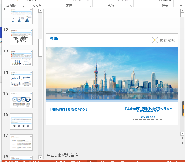Viewport: 185px width, 162px height.
Task: Click the [替换内容] 股份有限公司 text box
Action: 79,110
